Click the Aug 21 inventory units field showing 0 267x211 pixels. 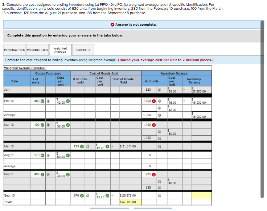tap(149, 155)
